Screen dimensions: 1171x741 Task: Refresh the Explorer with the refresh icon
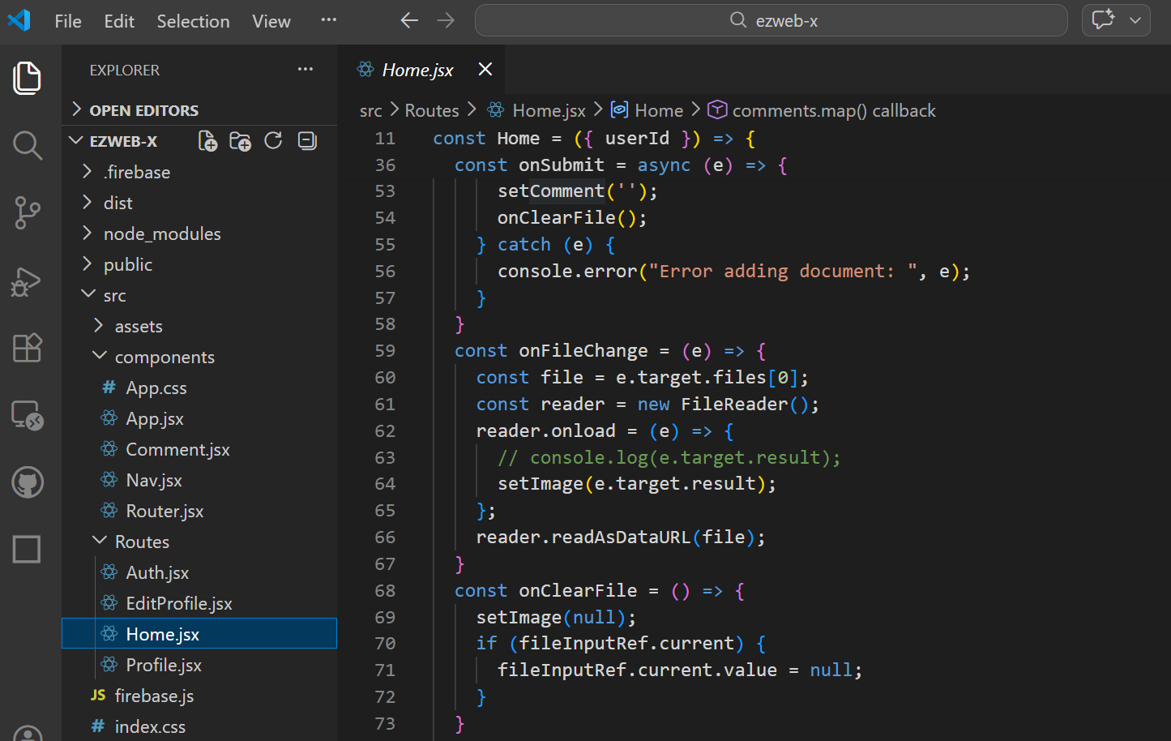pos(273,140)
